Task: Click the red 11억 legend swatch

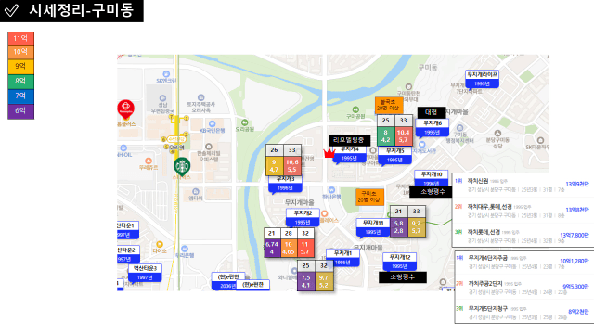Action: click(x=20, y=38)
